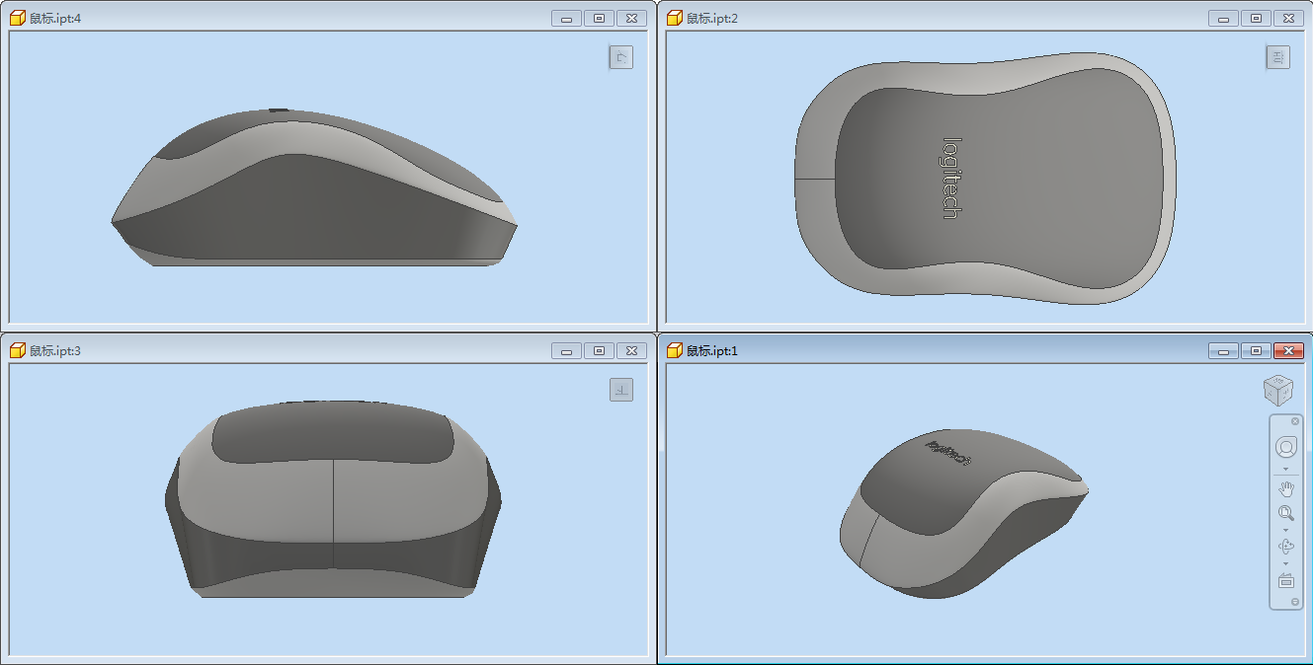Maximize the 鼠标.ipt:1 window
The height and width of the screenshot is (665, 1313).
point(1256,350)
